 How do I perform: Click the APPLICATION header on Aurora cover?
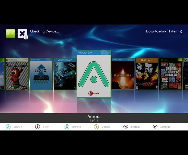tap(86, 53)
